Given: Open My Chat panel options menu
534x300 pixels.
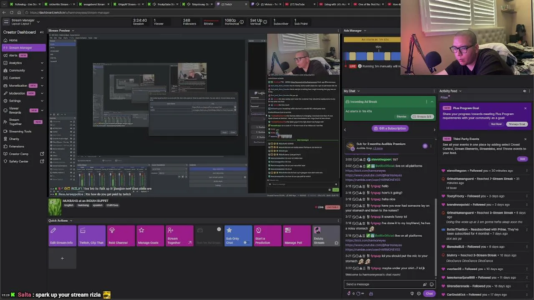Looking at the screenshot, I should (x=434, y=91).
